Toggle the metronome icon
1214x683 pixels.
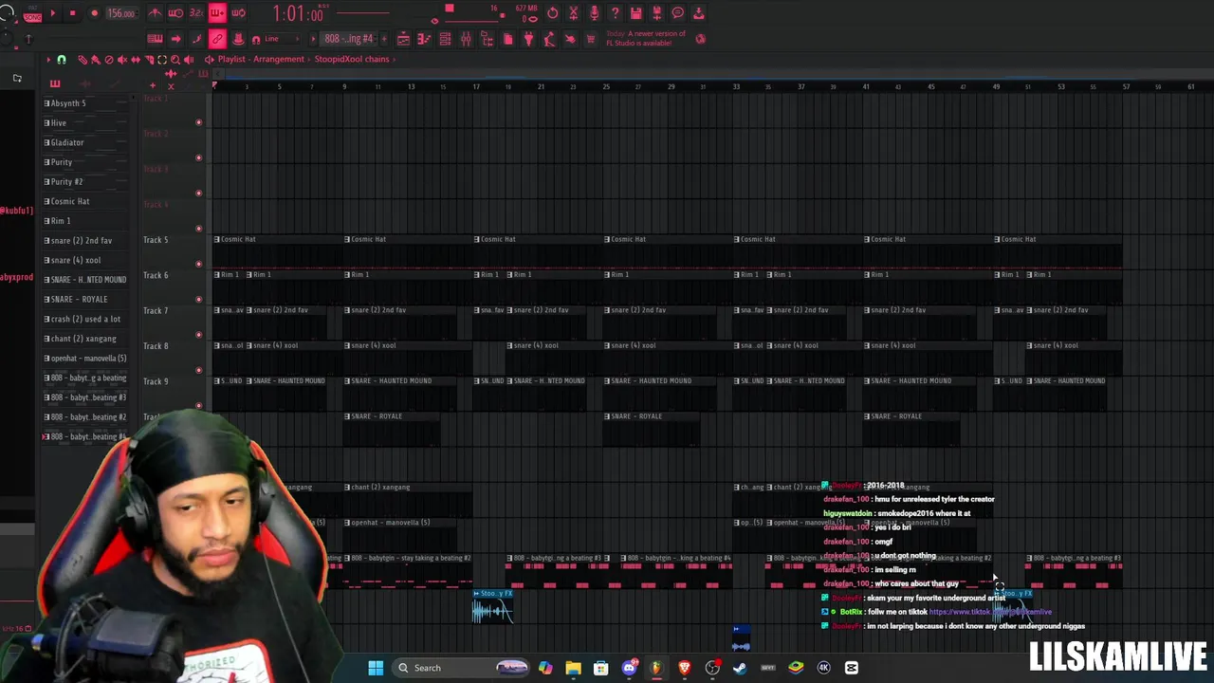(155, 13)
